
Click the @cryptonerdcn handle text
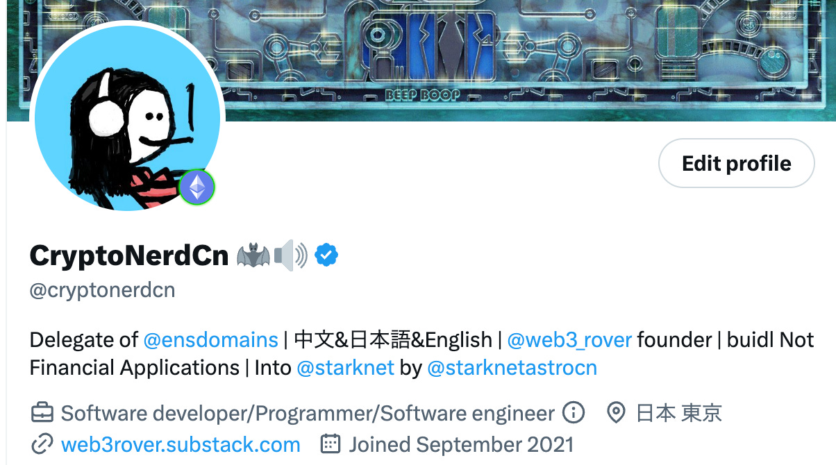[102, 289]
